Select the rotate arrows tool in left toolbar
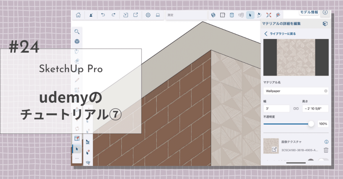The width and height of the screenshot is (343, 179). pos(77,129)
